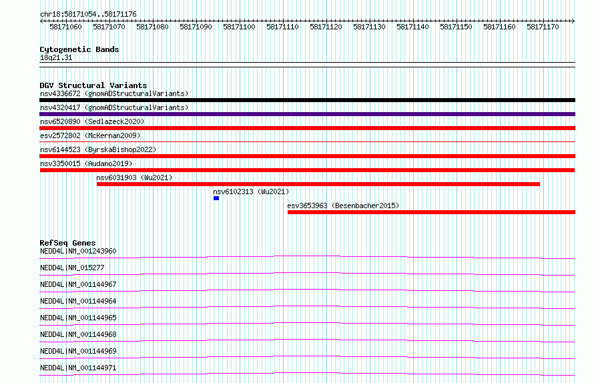Click the nsv6031903 (Wu2021) label
The width and height of the screenshot is (594, 383).
[134, 177]
